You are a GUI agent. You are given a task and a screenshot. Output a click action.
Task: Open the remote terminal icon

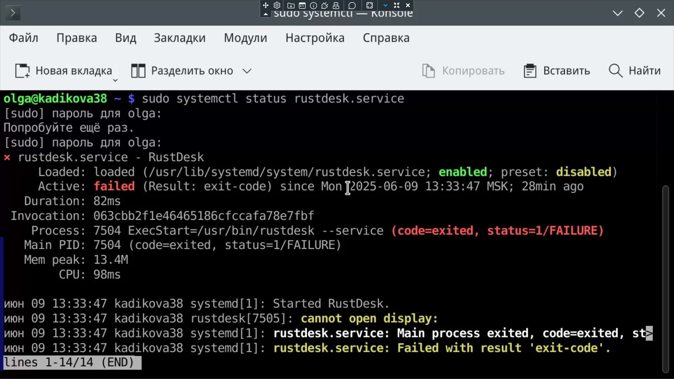click(302, 5)
